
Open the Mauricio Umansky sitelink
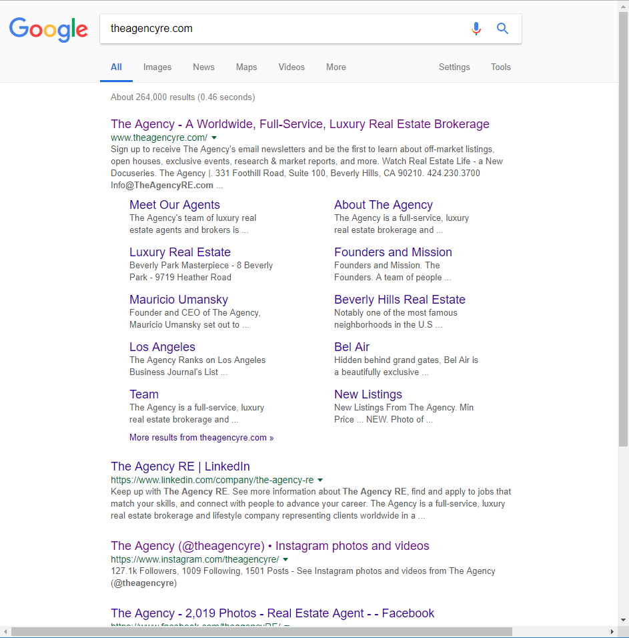(179, 300)
